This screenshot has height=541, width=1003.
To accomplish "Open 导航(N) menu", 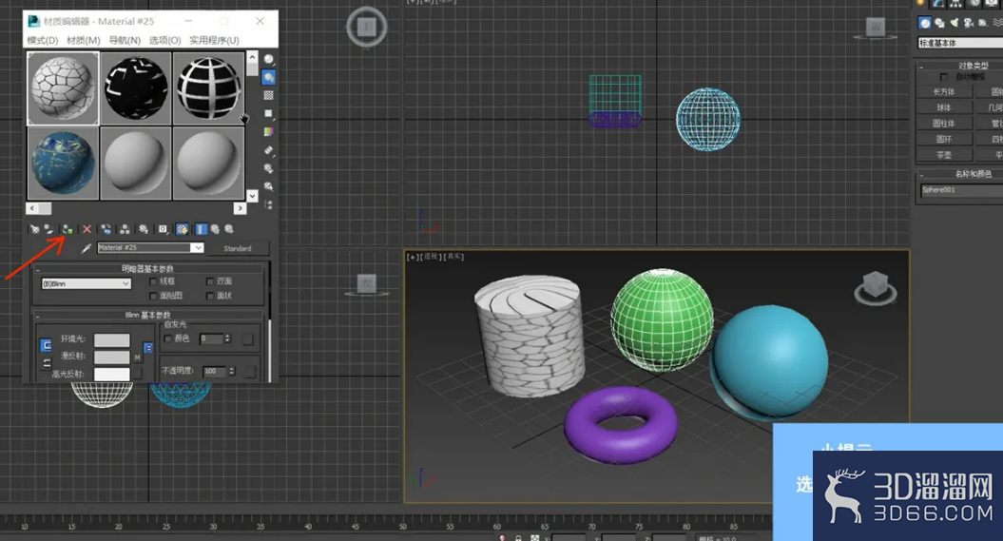I will pyautogui.click(x=125, y=40).
